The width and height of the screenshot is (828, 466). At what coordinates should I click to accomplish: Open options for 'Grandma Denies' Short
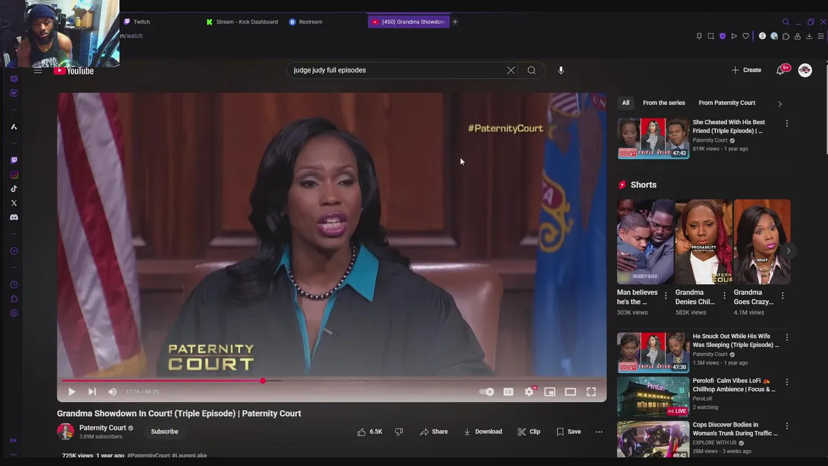[724, 296]
